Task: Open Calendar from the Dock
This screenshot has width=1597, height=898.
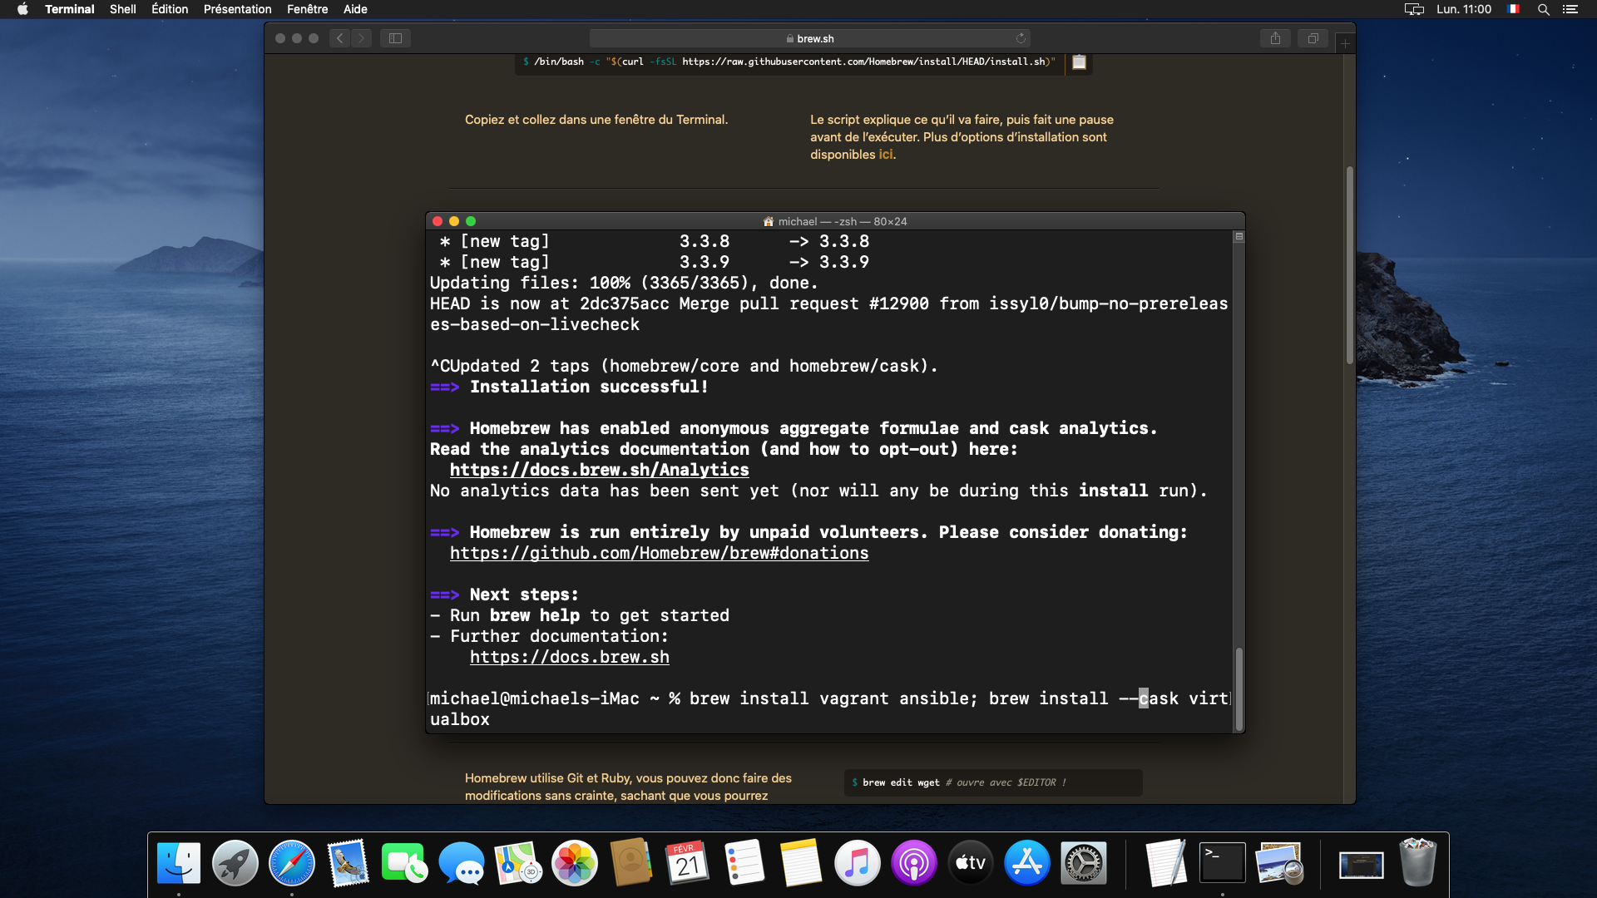Action: [x=688, y=863]
